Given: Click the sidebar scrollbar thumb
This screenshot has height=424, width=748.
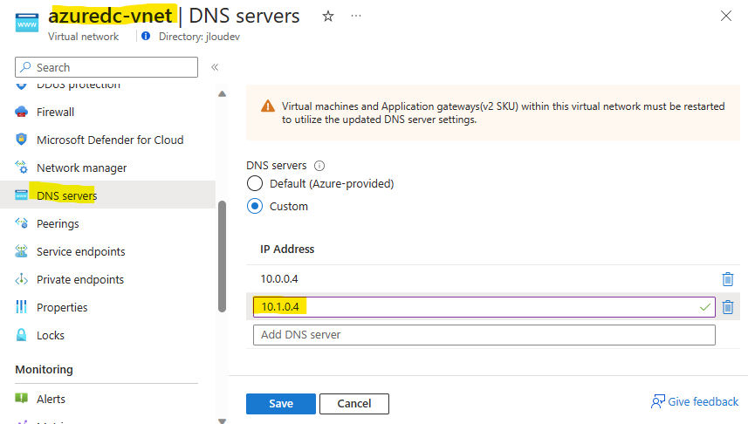Looking at the screenshot, I should coord(222,256).
